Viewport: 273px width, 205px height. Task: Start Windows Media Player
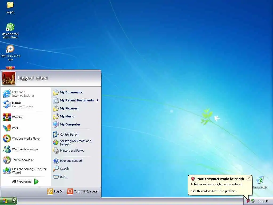tap(25, 139)
